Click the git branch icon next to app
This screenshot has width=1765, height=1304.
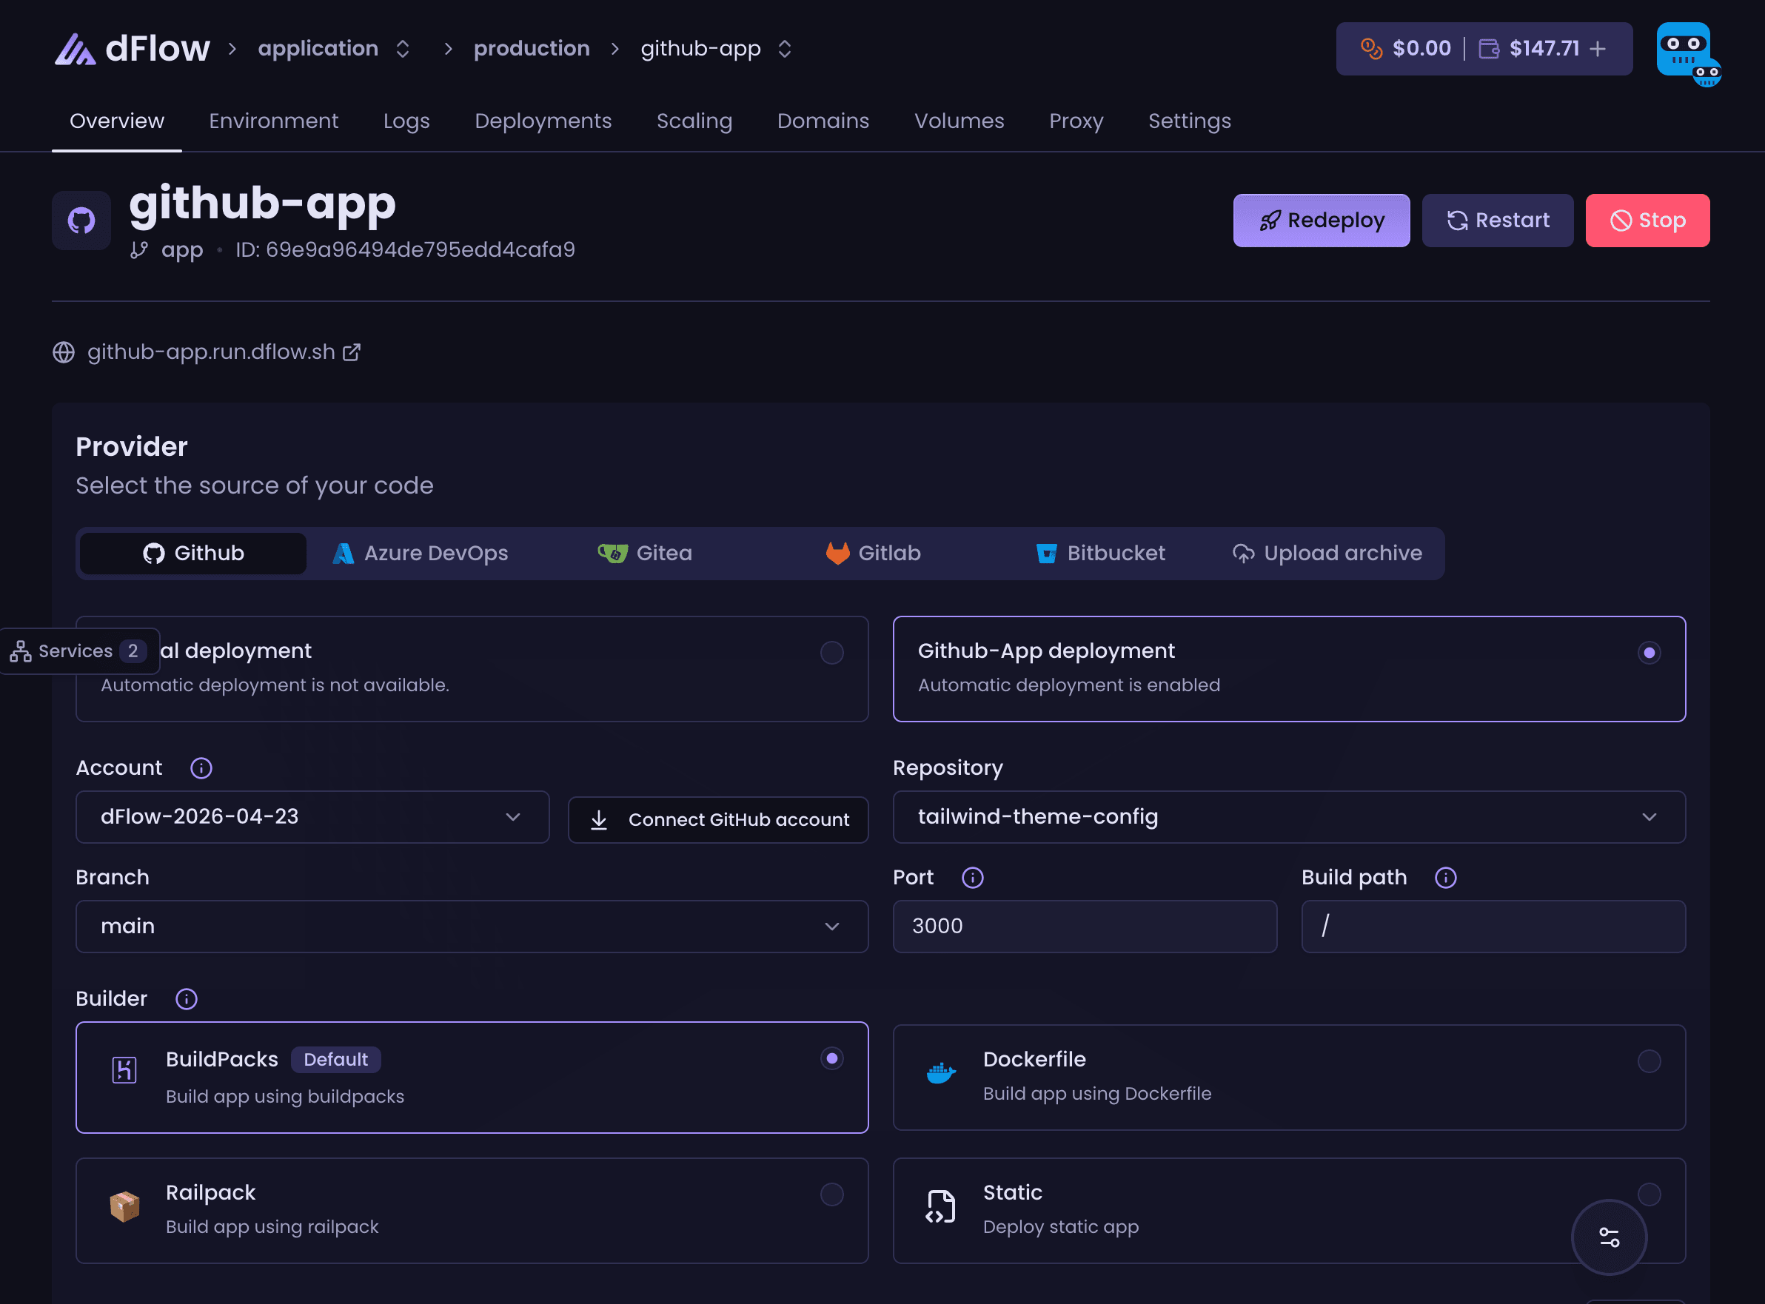(x=139, y=249)
